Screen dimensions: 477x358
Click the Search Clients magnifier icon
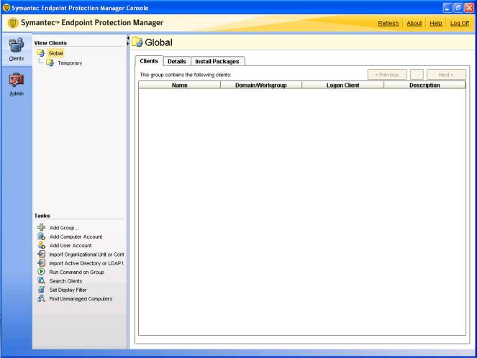click(x=42, y=280)
